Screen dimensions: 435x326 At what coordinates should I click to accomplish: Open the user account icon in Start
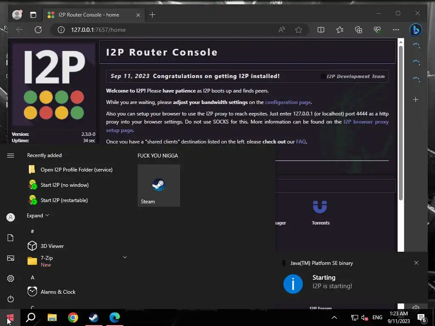[x=11, y=217]
